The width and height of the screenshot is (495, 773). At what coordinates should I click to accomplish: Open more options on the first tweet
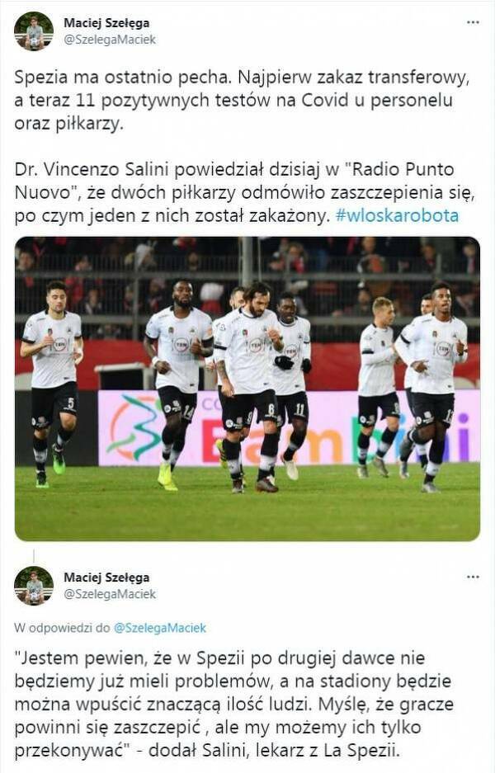(x=473, y=22)
